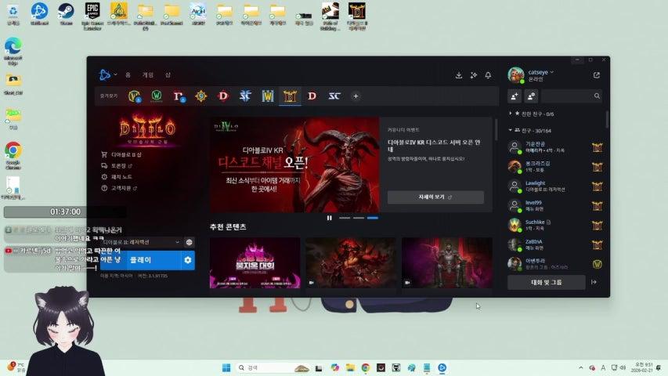Click the add friend icon
Image resolution: width=668 pixels, height=376 pixels.
515,96
